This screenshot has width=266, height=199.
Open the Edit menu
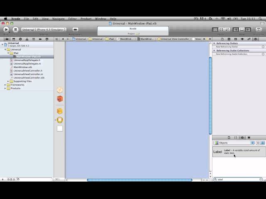35,19
